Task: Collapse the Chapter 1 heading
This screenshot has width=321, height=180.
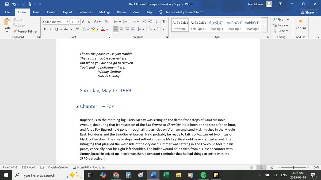Action: [x=77, y=106]
